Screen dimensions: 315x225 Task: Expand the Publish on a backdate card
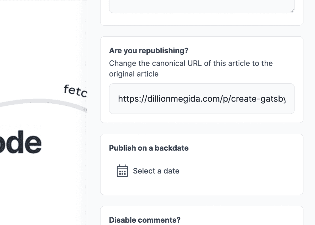(202, 164)
